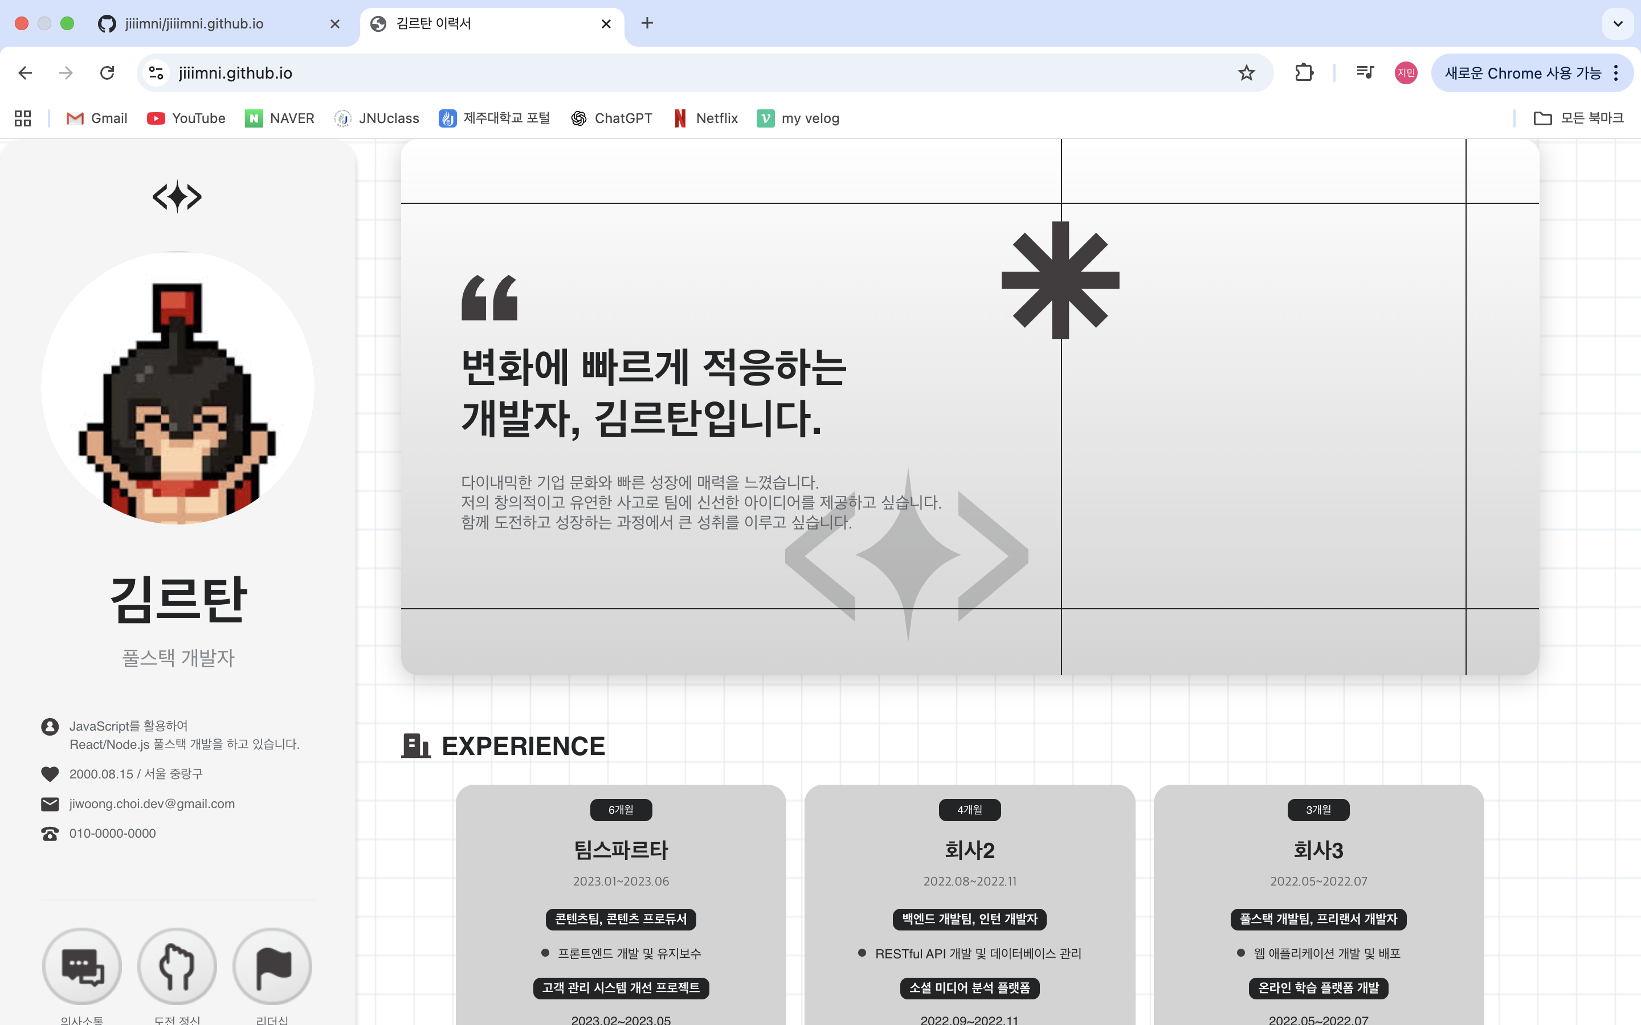The height and width of the screenshot is (1025, 1641).
Task: Open the apps grid in bookmarks bar
Action: point(23,118)
